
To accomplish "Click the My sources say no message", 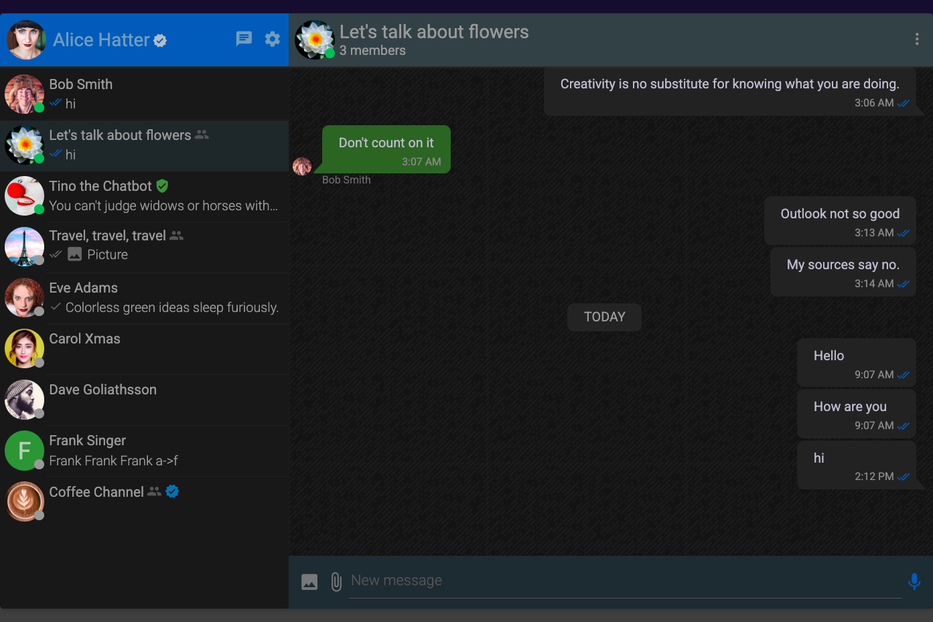I will pos(843,272).
